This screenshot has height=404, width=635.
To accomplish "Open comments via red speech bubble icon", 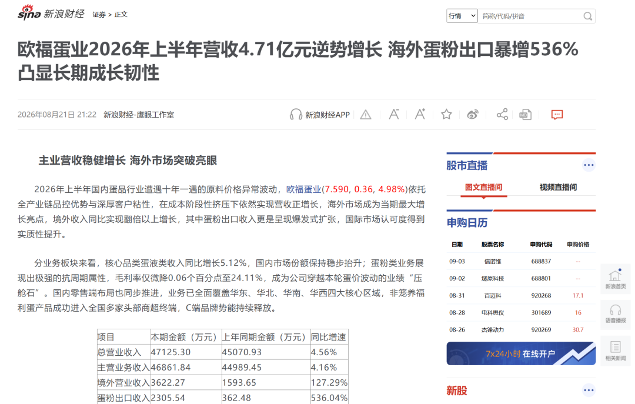I will (557, 115).
